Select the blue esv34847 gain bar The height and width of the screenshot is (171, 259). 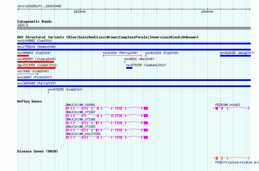coord(134,80)
